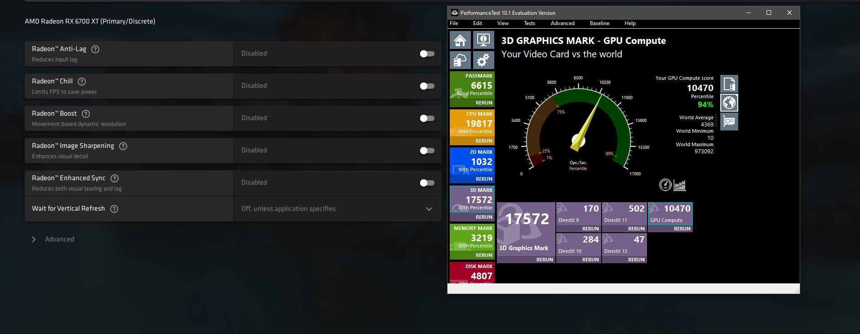860x334 pixels.
Task: Click the World Maximum 973092 value
Action: point(704,152)
